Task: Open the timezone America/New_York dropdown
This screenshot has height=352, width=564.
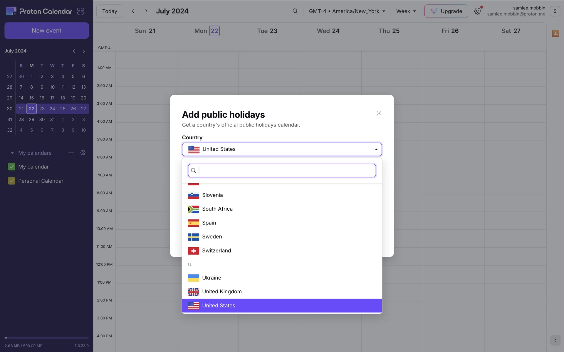Action: pos(347,11)
